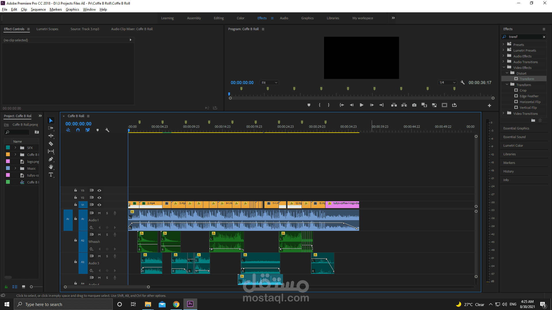The width and height of the screenshot is (552, 310).
Task: Open Chrome from the Windows taskbar
Action: coord(176,304)
